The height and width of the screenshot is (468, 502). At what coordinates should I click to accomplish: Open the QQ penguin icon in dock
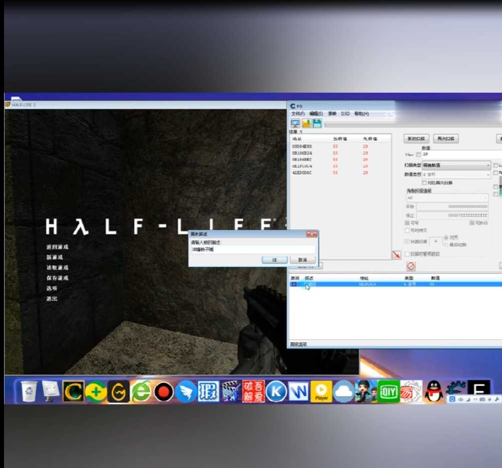(434, 391)
